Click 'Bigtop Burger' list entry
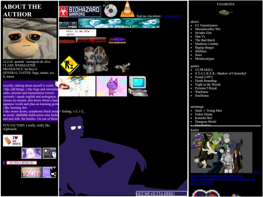The image size is (263, 197). point(205,48)
